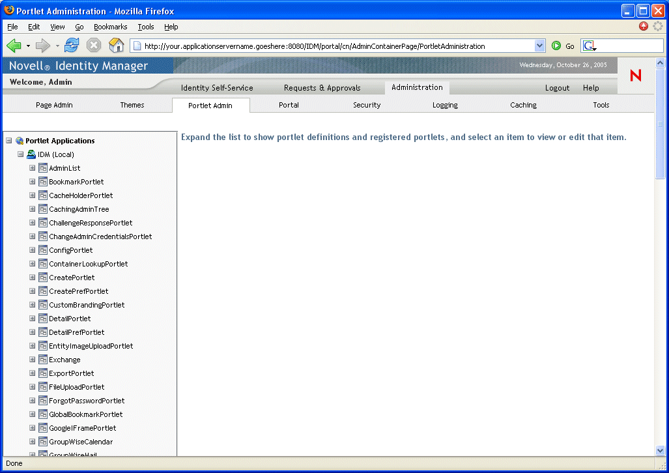The image size is (669, 473).
Task: Open the Bookmarks menu
Action: point(111,27)
